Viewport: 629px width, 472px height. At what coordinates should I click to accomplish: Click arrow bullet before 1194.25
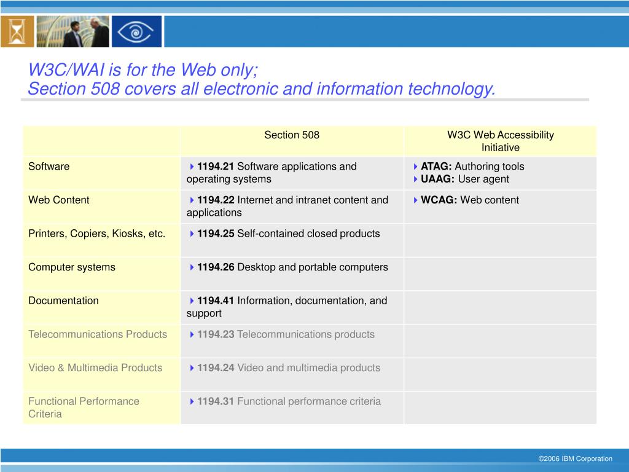[x=192, y=234]
